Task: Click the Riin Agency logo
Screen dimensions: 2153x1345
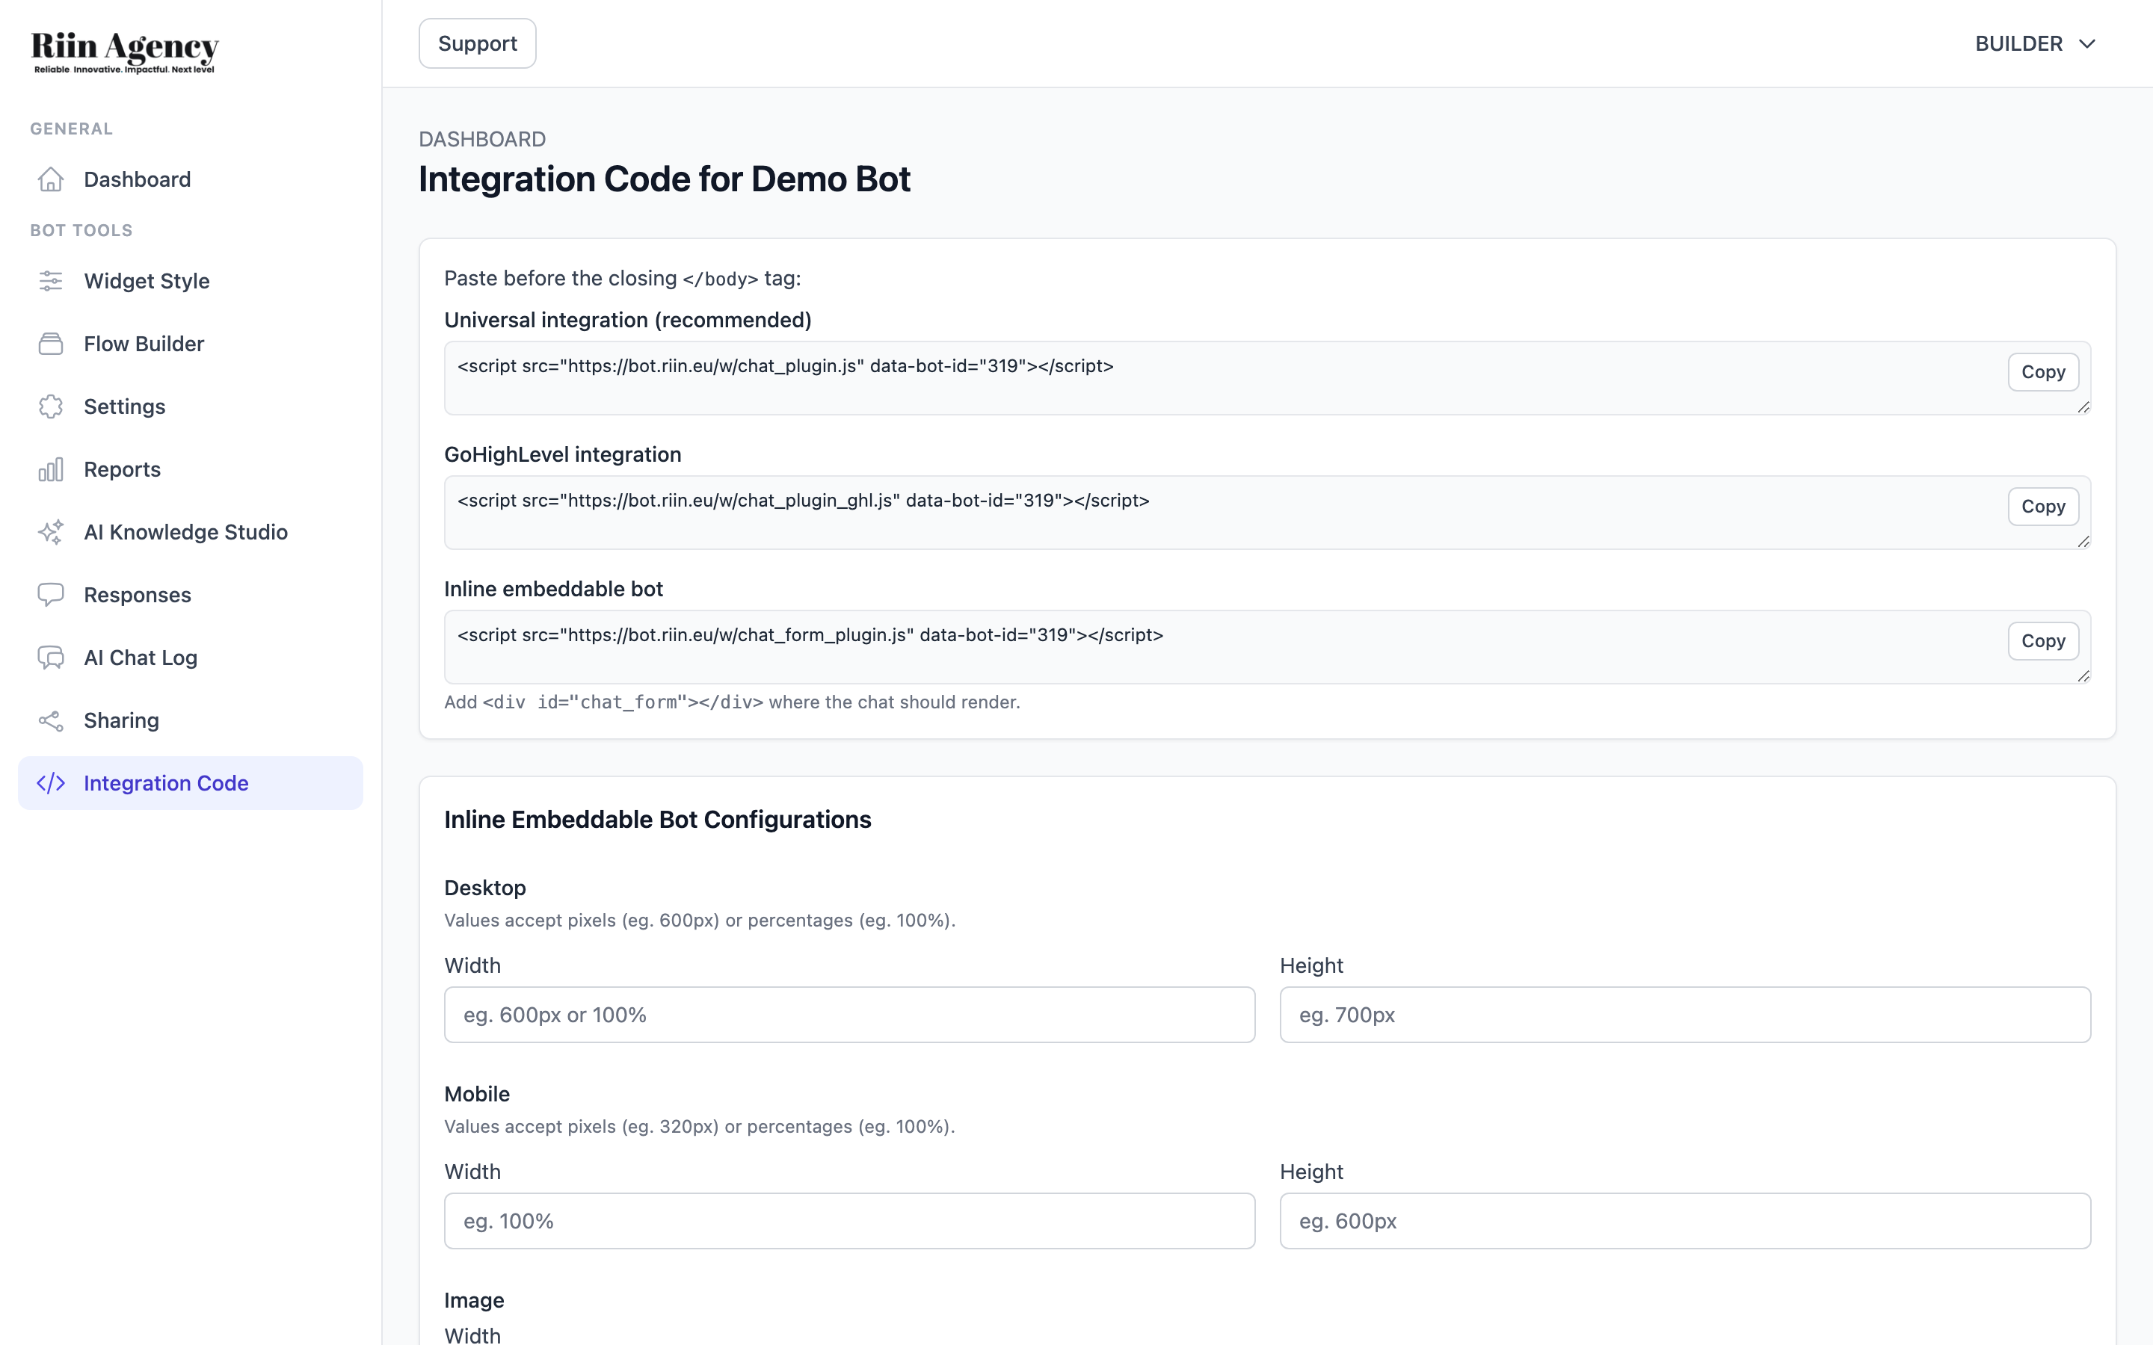Action: 125,52
